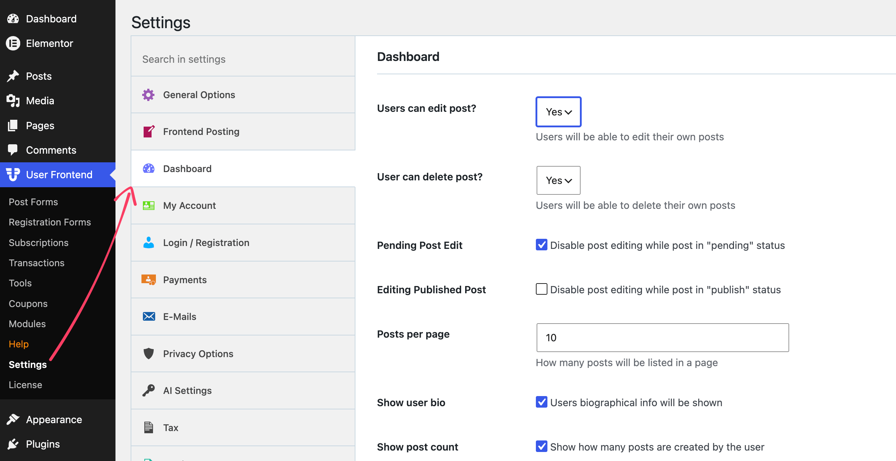Click the settings Dashboard gauge icon
896x461 pixels.
tap(149, 168)
